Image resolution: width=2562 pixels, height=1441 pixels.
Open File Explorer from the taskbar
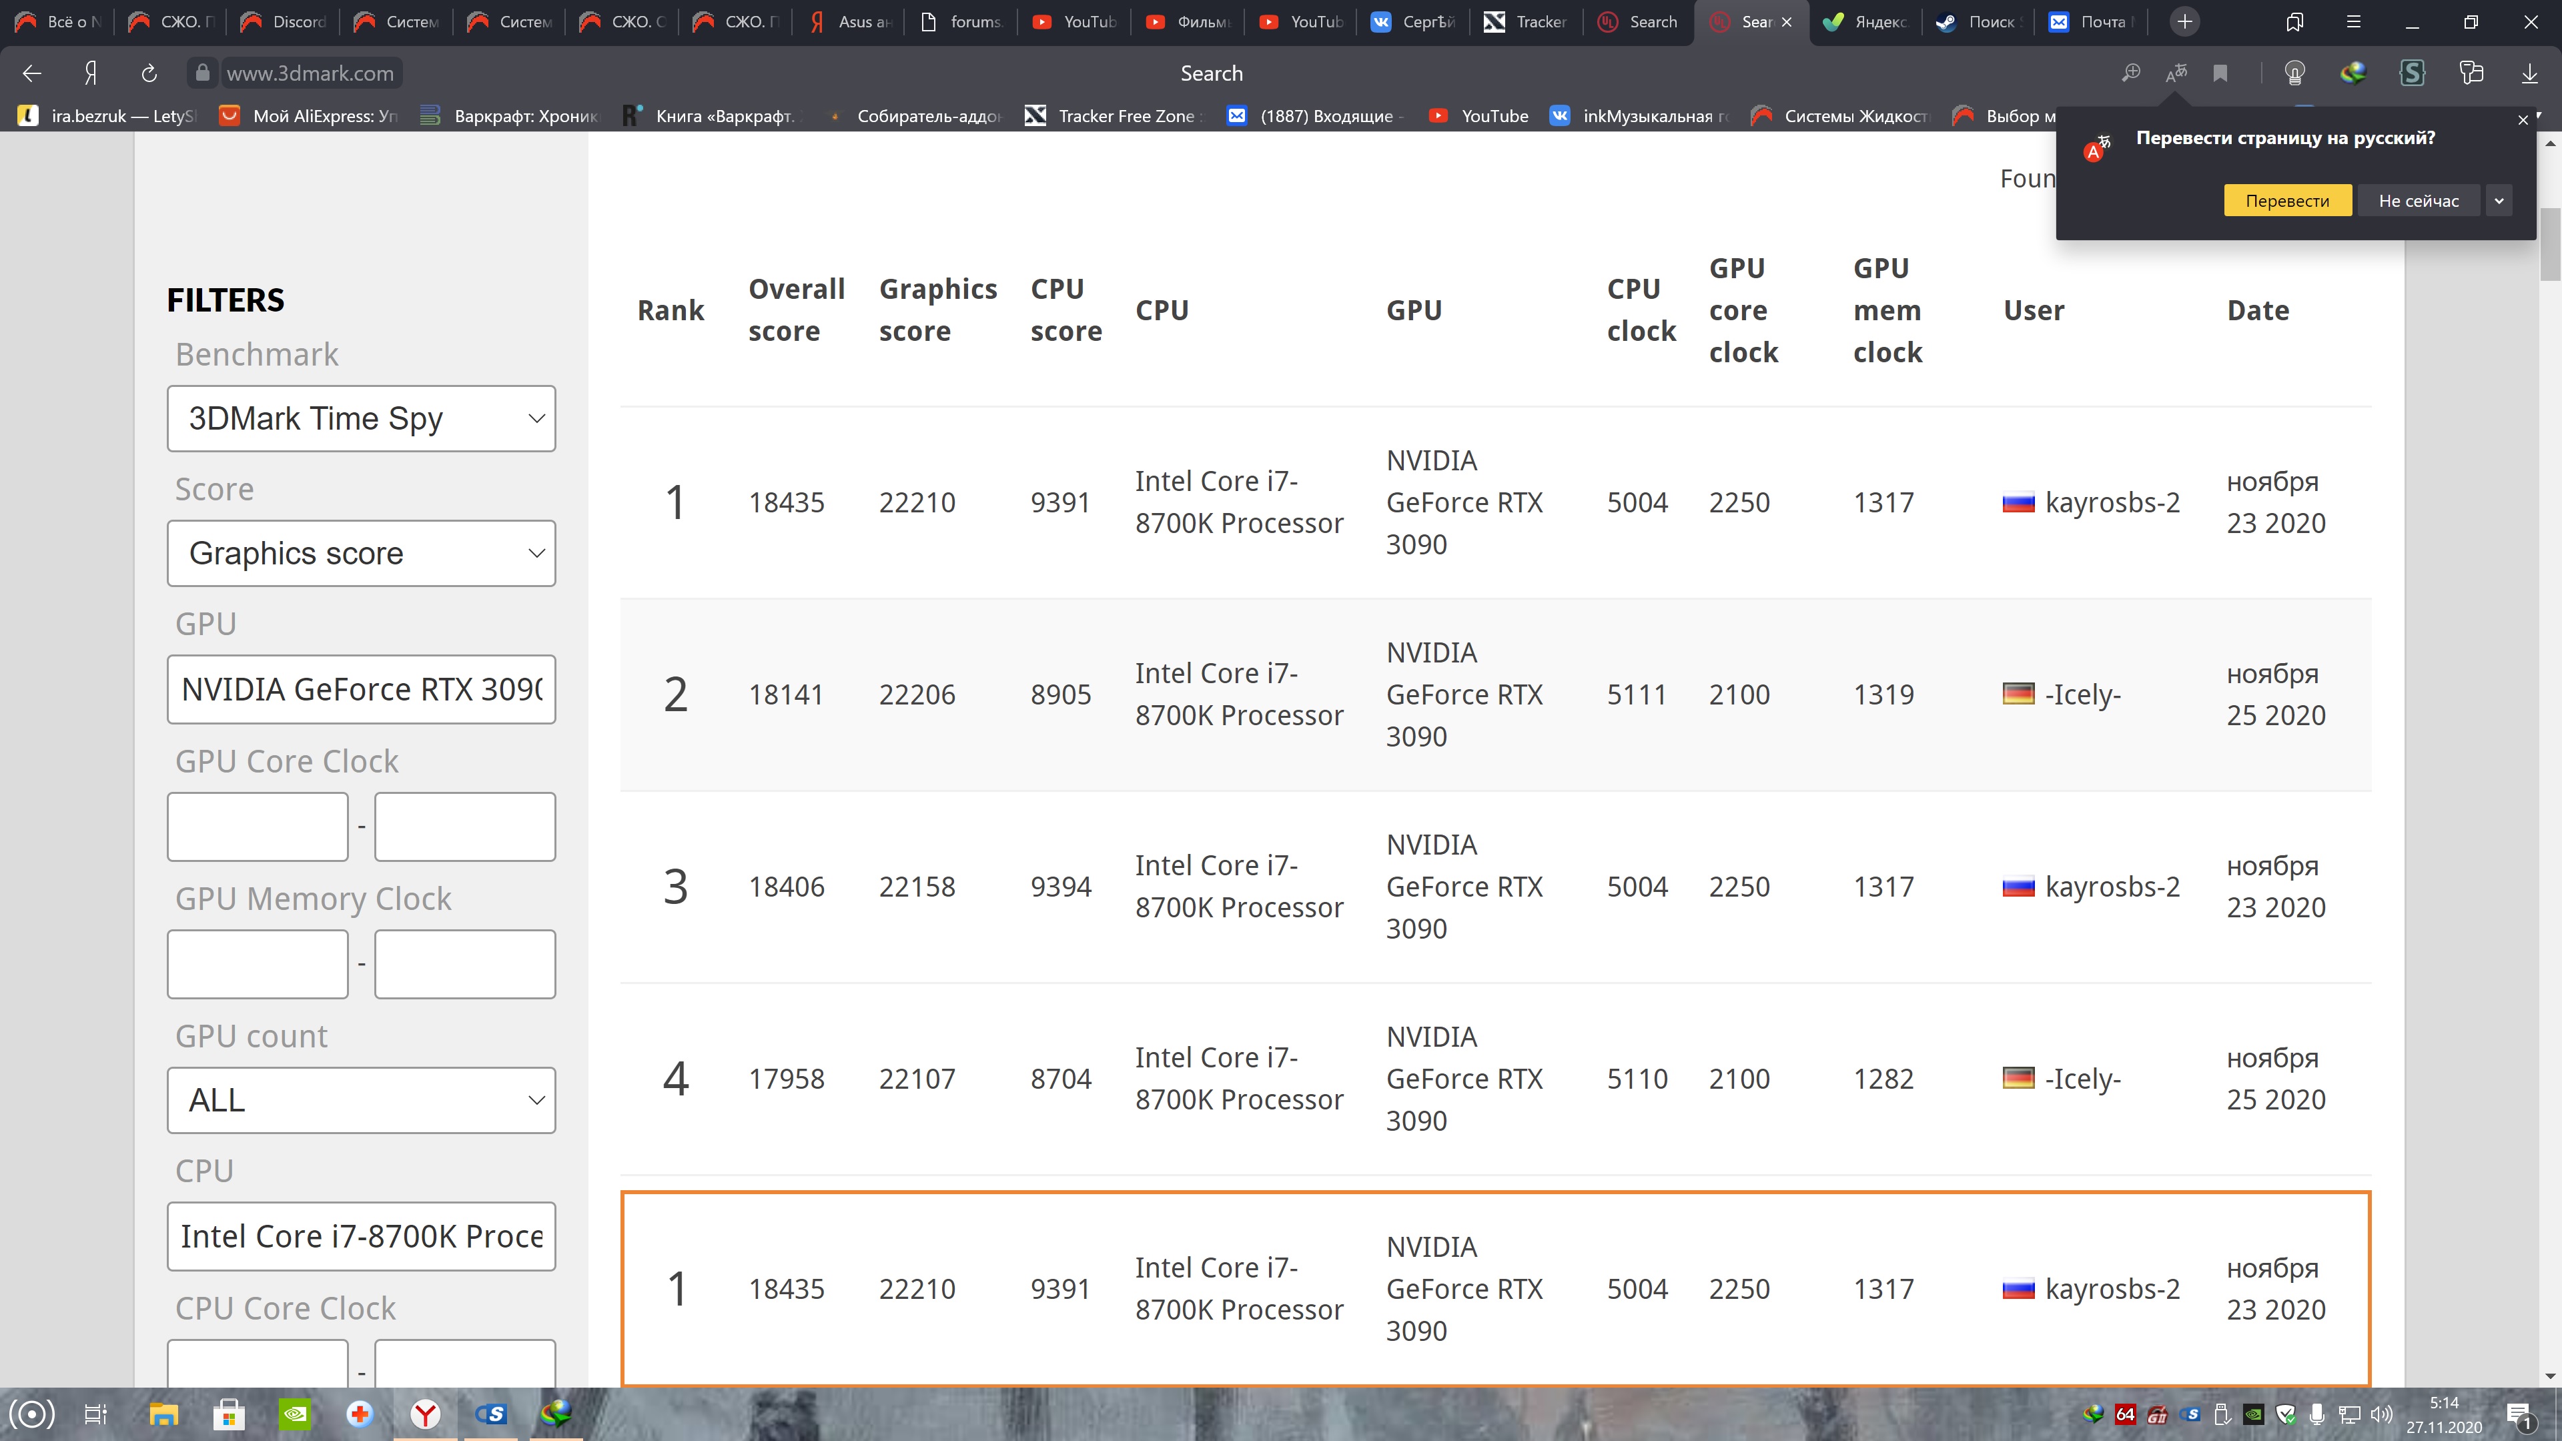163,1413
